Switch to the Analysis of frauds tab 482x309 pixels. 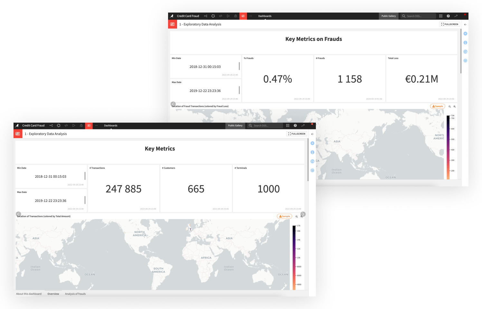(x=75, y=294)
